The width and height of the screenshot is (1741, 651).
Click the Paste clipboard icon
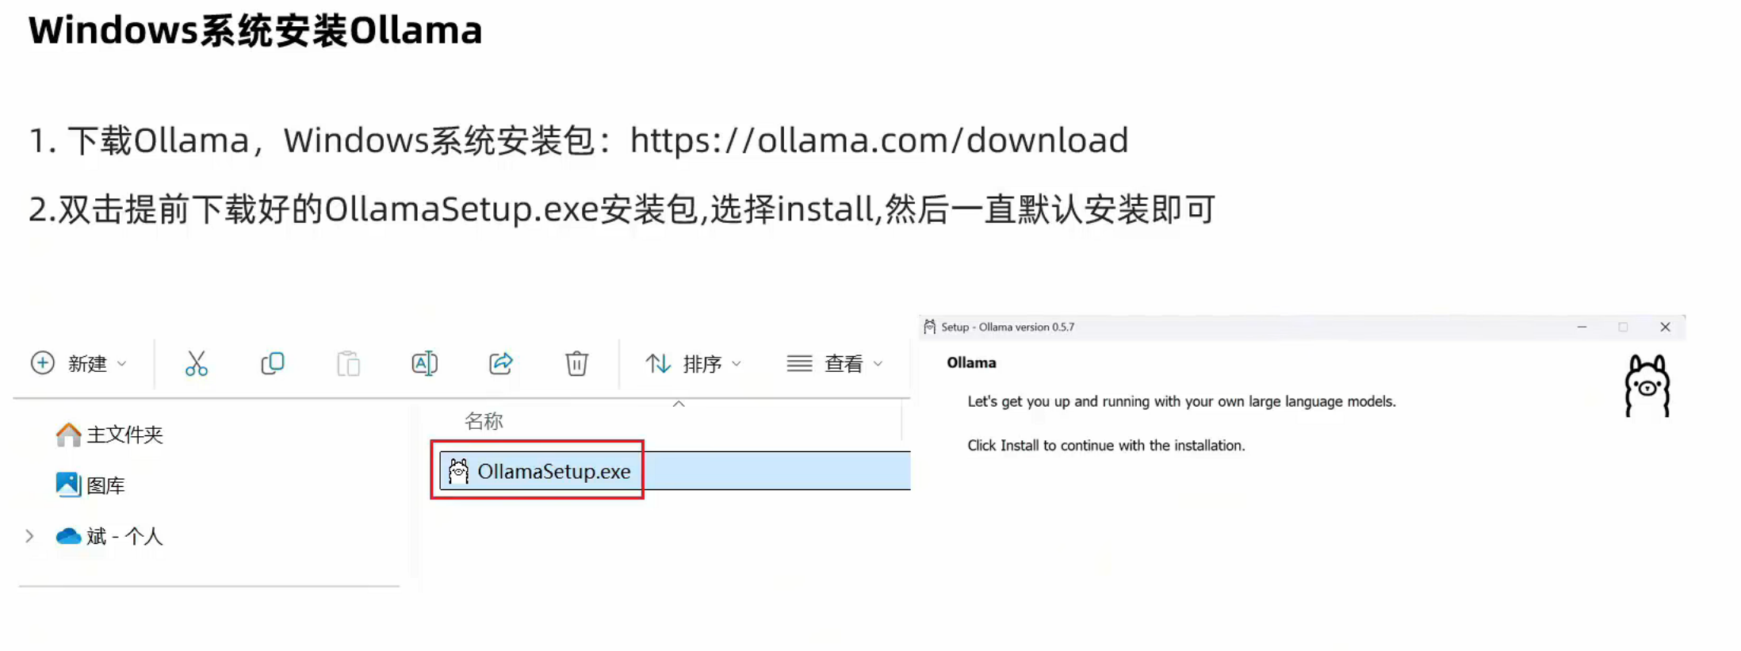tap(348, 363)
